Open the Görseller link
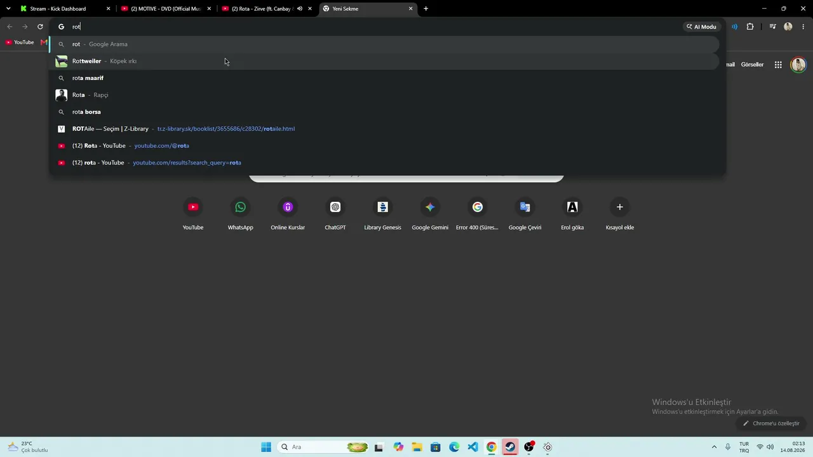The image size is (813, 457). [x=752, y=65]
